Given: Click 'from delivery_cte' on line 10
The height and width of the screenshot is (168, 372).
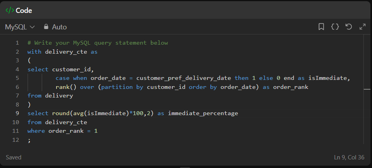Looking at the screenshot, I should coord(57,122).
